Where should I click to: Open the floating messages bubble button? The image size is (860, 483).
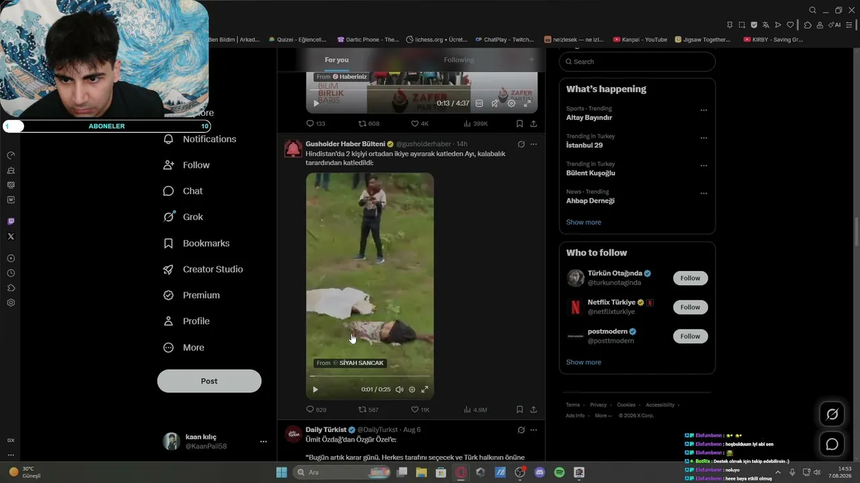point(832,444)
